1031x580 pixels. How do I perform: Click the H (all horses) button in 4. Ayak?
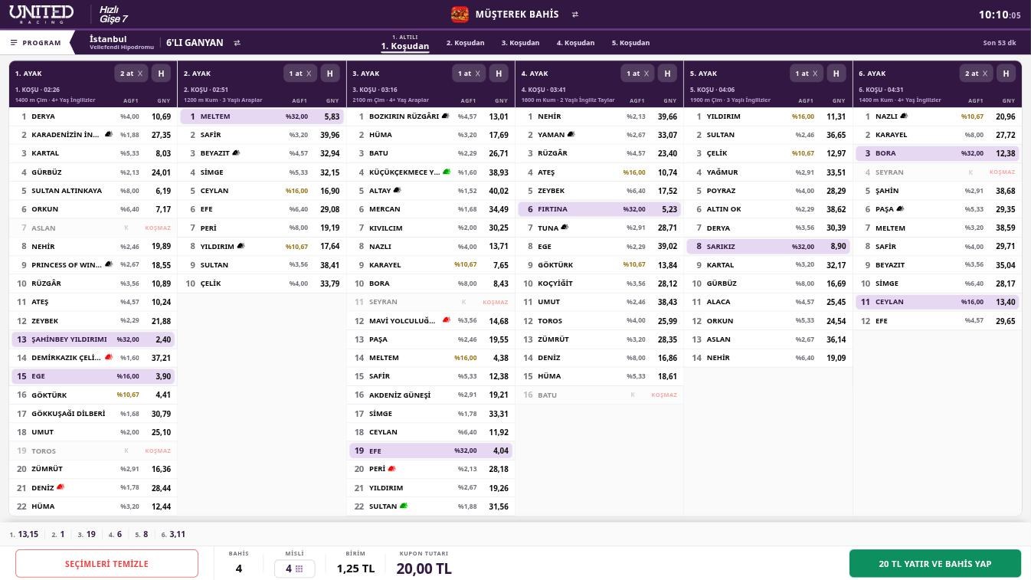(667, 74)
